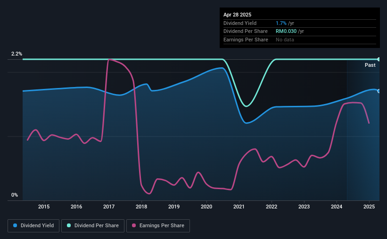
Task: Click the 2024 x-axis label
Action: [x=337, y=207]
